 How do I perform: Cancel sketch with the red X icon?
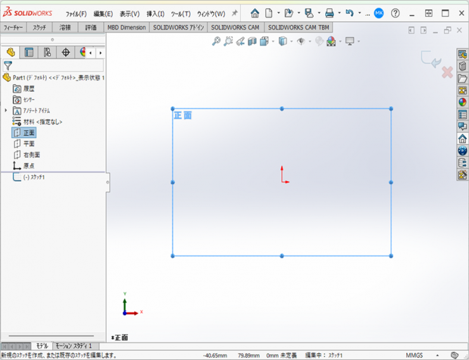[x=447, y=72]
